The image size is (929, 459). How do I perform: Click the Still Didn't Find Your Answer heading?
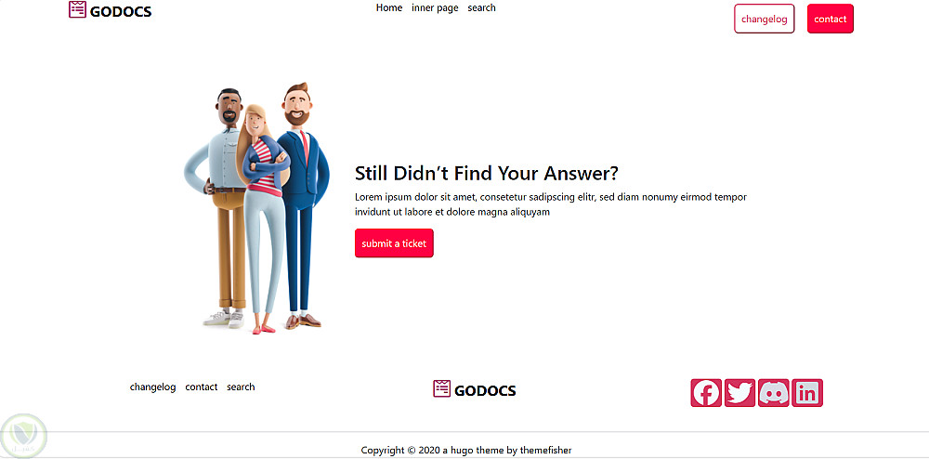(x=487, y=173)
